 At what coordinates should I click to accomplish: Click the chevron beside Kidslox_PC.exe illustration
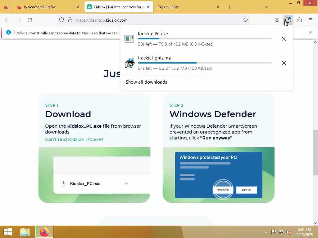click(x=126, y=183)
